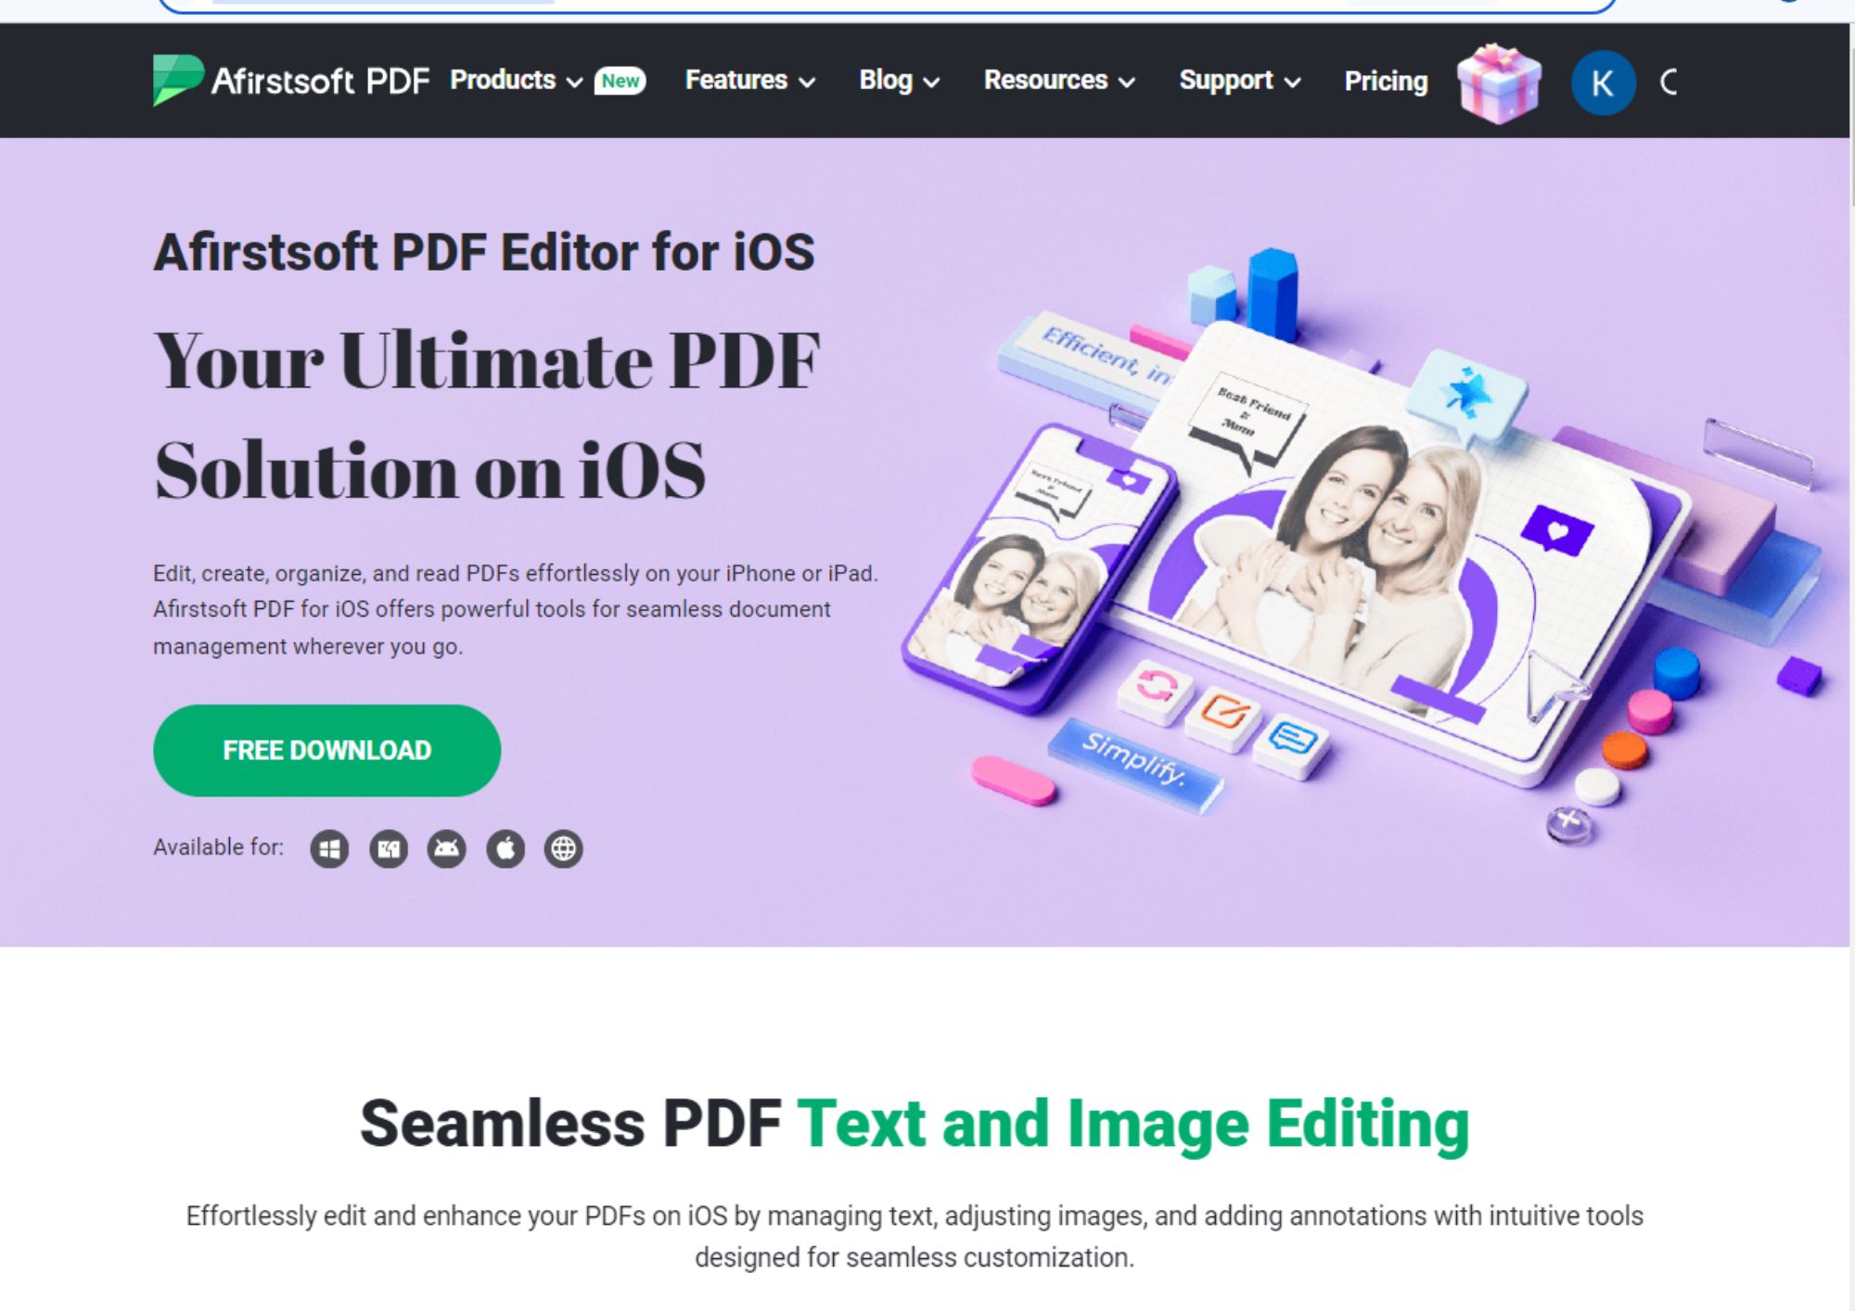
Task: Expand the Blog dropdown menu
Action: [900, 81]
